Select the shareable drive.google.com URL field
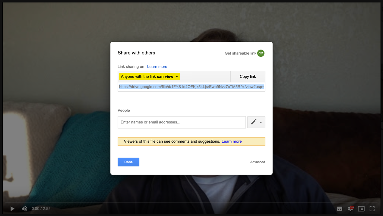383x216 pixels. (x=191, y=87)
